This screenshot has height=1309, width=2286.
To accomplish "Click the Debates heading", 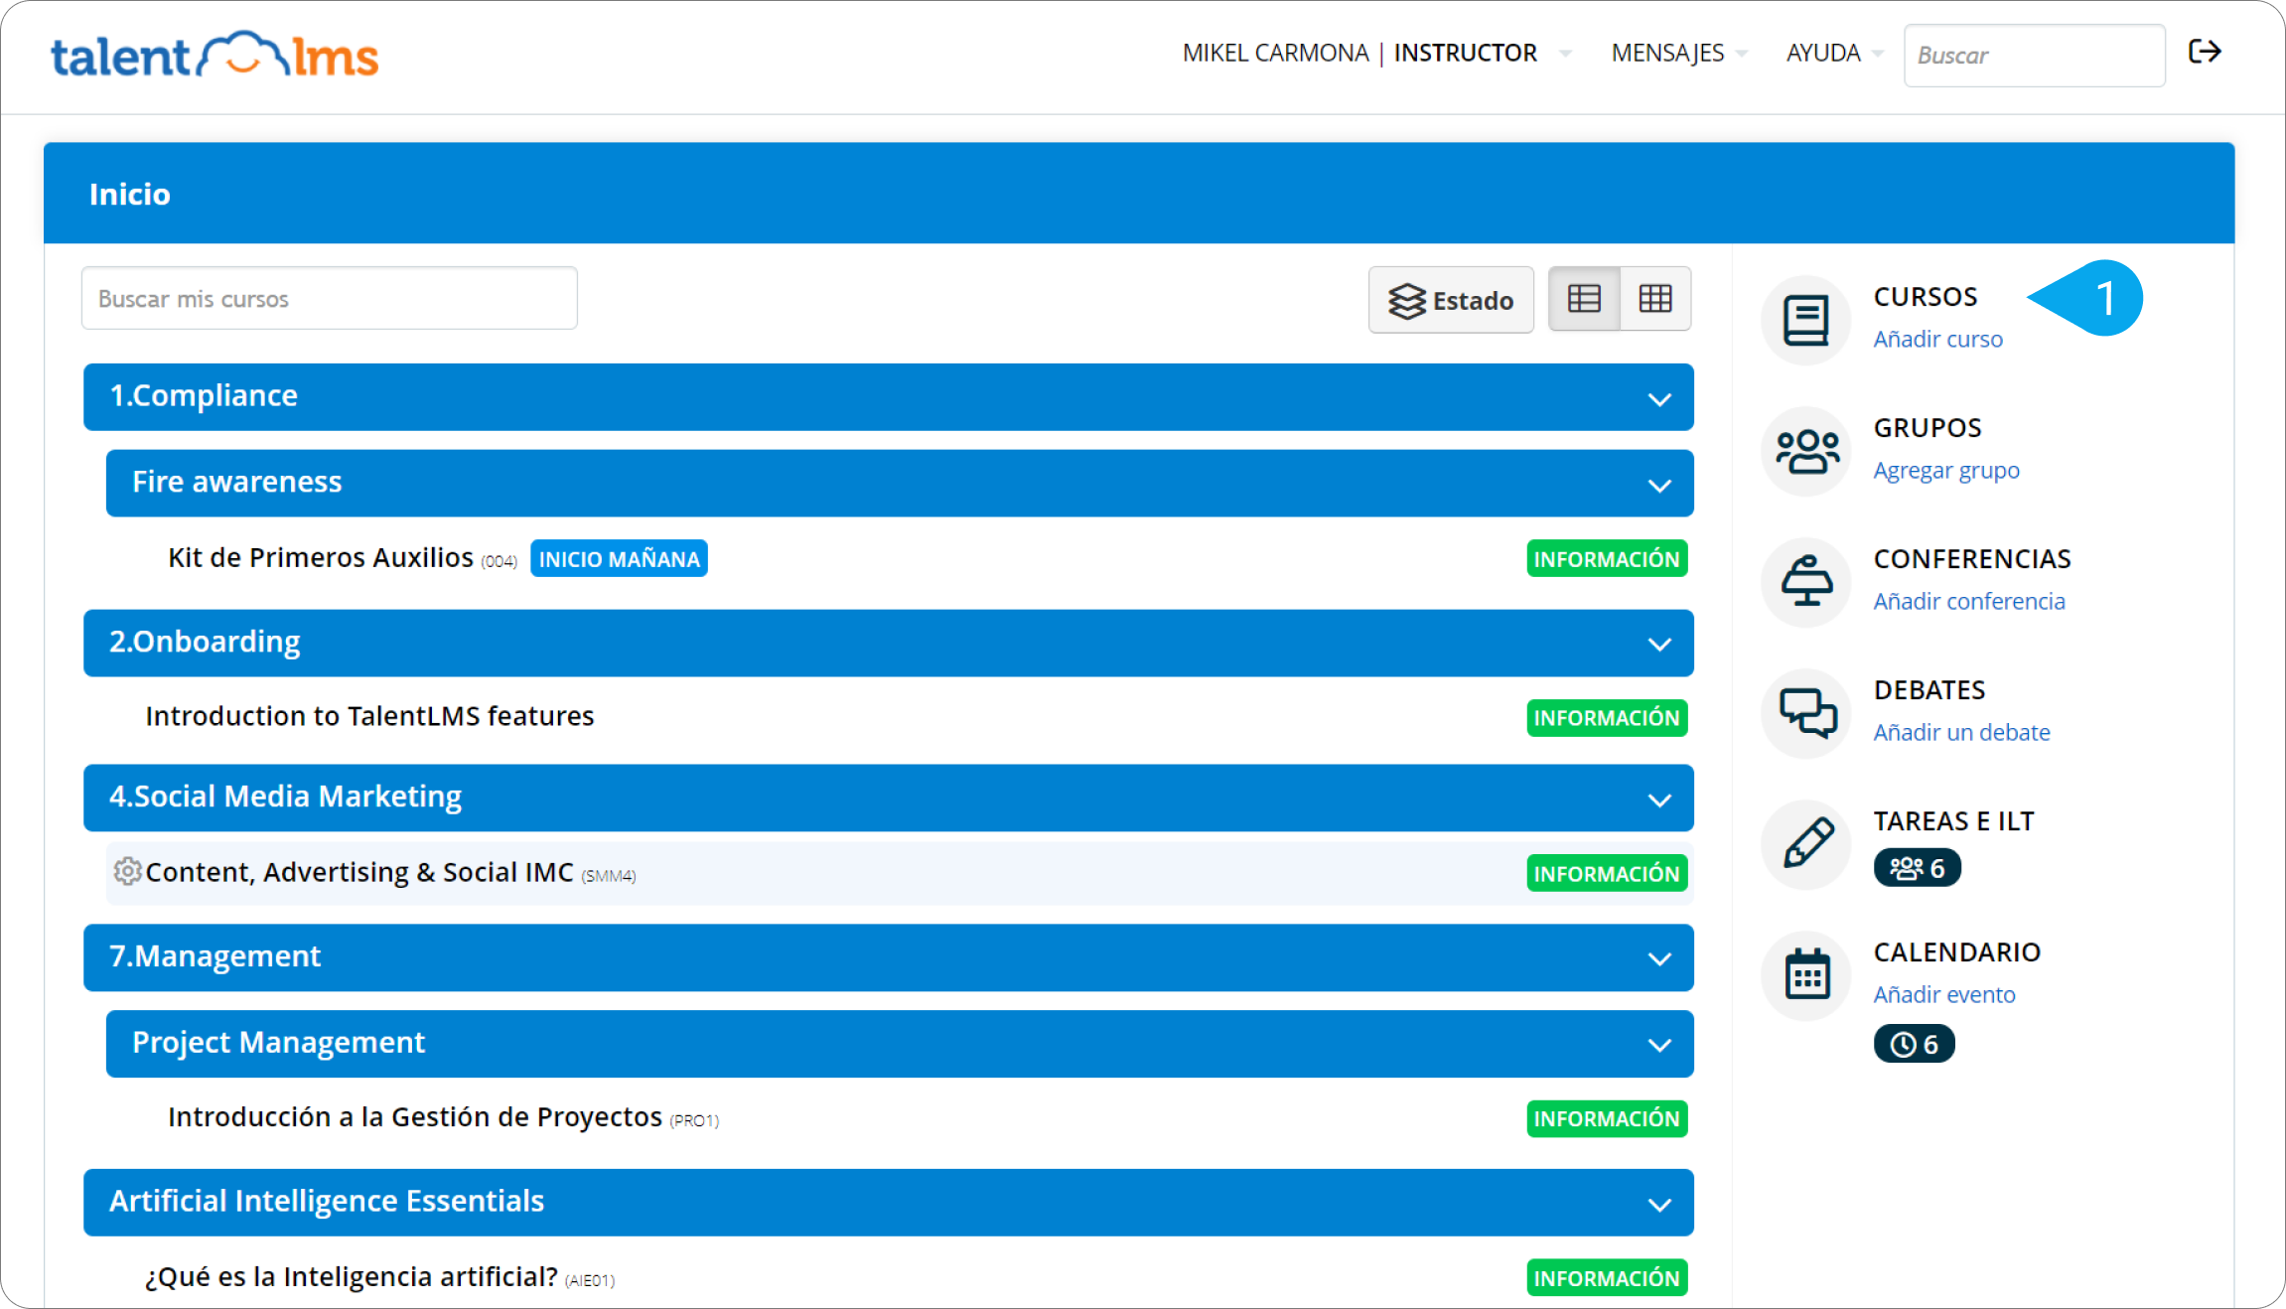I will [1929, 690].
